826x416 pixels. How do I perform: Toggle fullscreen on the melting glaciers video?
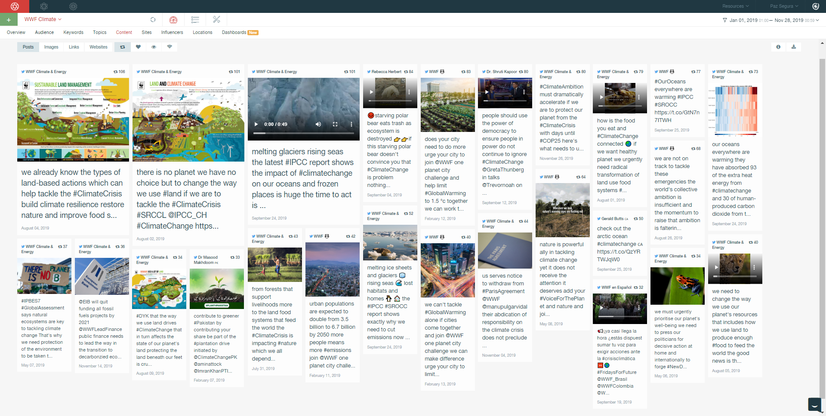(335, 124)
